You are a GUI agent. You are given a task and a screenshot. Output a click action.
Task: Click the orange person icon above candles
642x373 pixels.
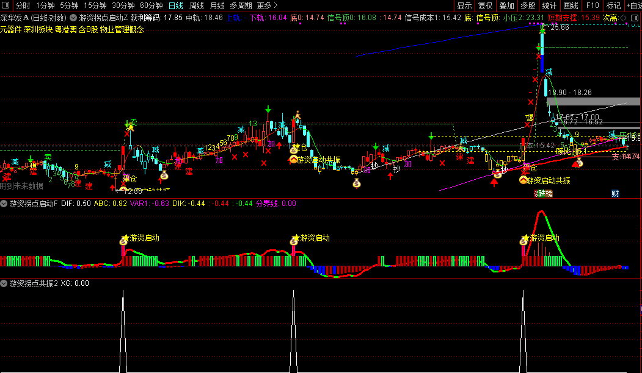297,115
